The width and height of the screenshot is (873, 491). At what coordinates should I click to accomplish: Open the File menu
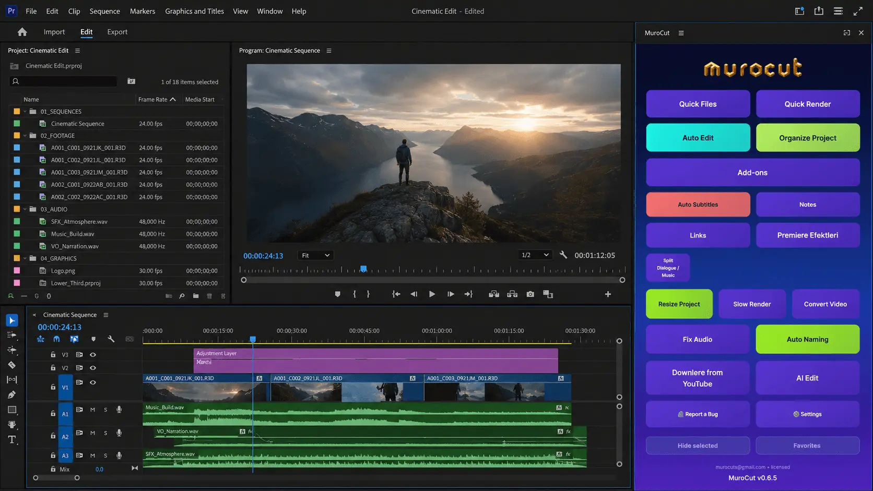tap(31, 11)
